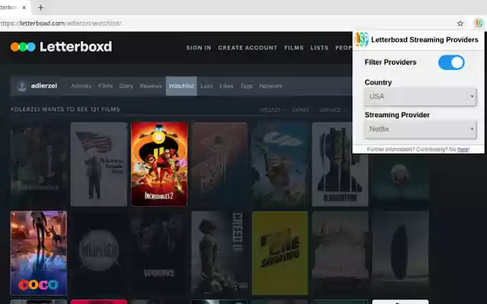Screen dimensions: 487x304
Task: Switch to the Films profile tab
Action: pos(105,86)
